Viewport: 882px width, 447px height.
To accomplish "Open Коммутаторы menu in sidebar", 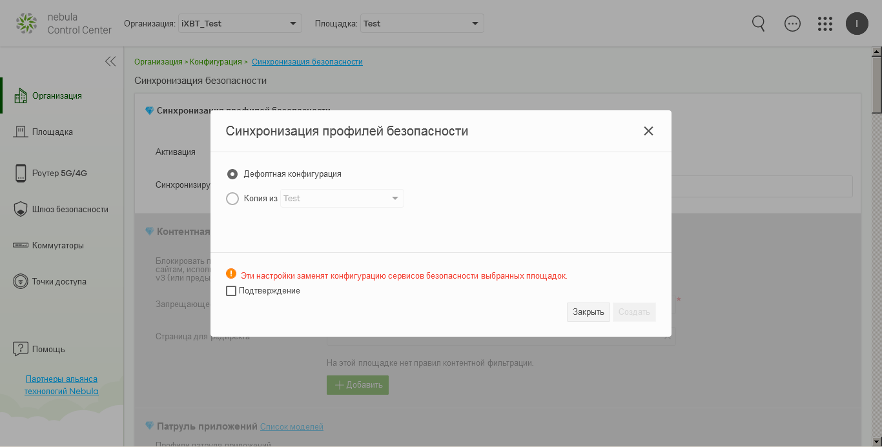I will [57, 245].
